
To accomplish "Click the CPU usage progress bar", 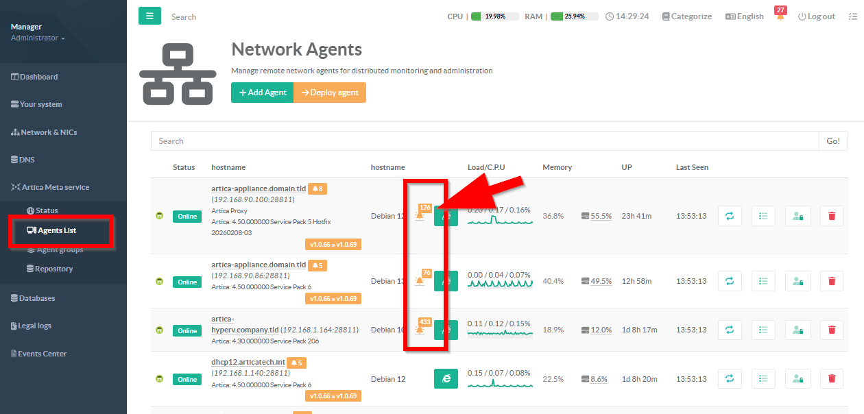I will point(494,16).
